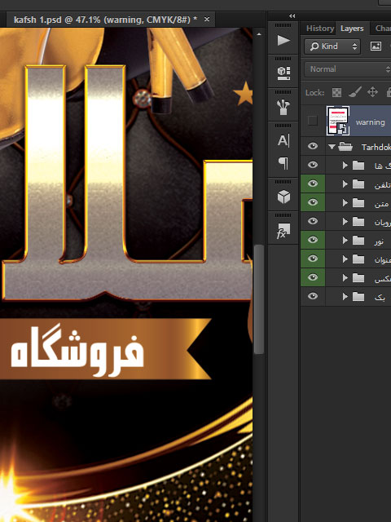Expand the نور layer group
This screenshot has width=391, height=522.
345,240
